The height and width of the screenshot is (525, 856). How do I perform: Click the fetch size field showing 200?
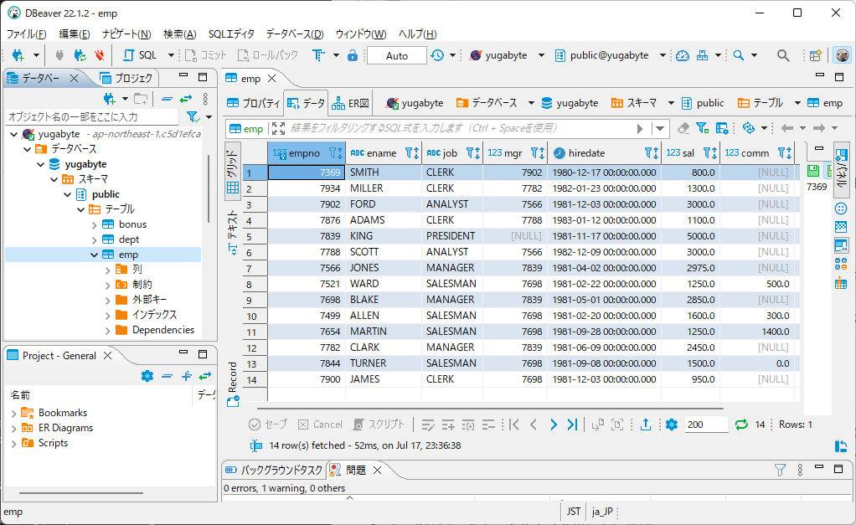pyautogui.click(x=706, y=424)
